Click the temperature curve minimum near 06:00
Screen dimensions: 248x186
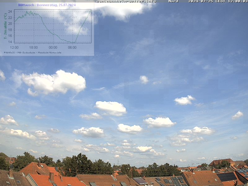pyautogui.click(x=73, y=42)
